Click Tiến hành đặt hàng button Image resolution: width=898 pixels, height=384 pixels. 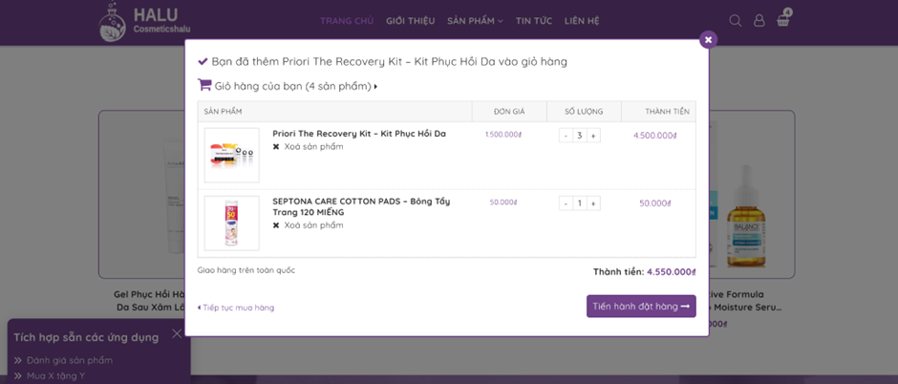[641, 307]
